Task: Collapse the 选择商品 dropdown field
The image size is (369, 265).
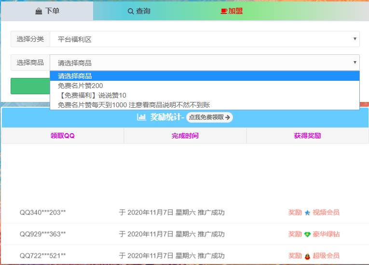Action: point(205,63)
